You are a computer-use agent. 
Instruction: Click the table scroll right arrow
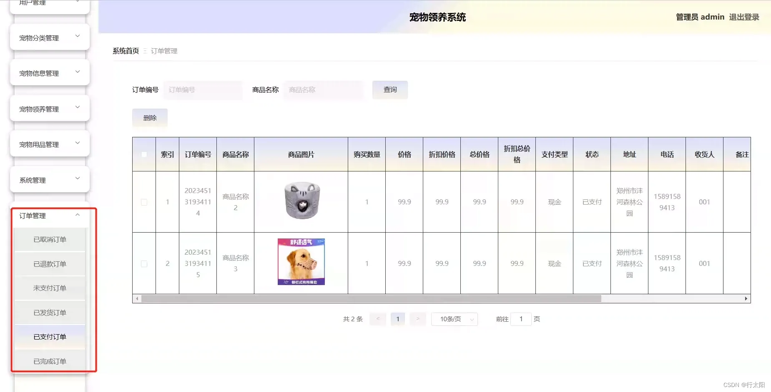[x=746, y=299]
